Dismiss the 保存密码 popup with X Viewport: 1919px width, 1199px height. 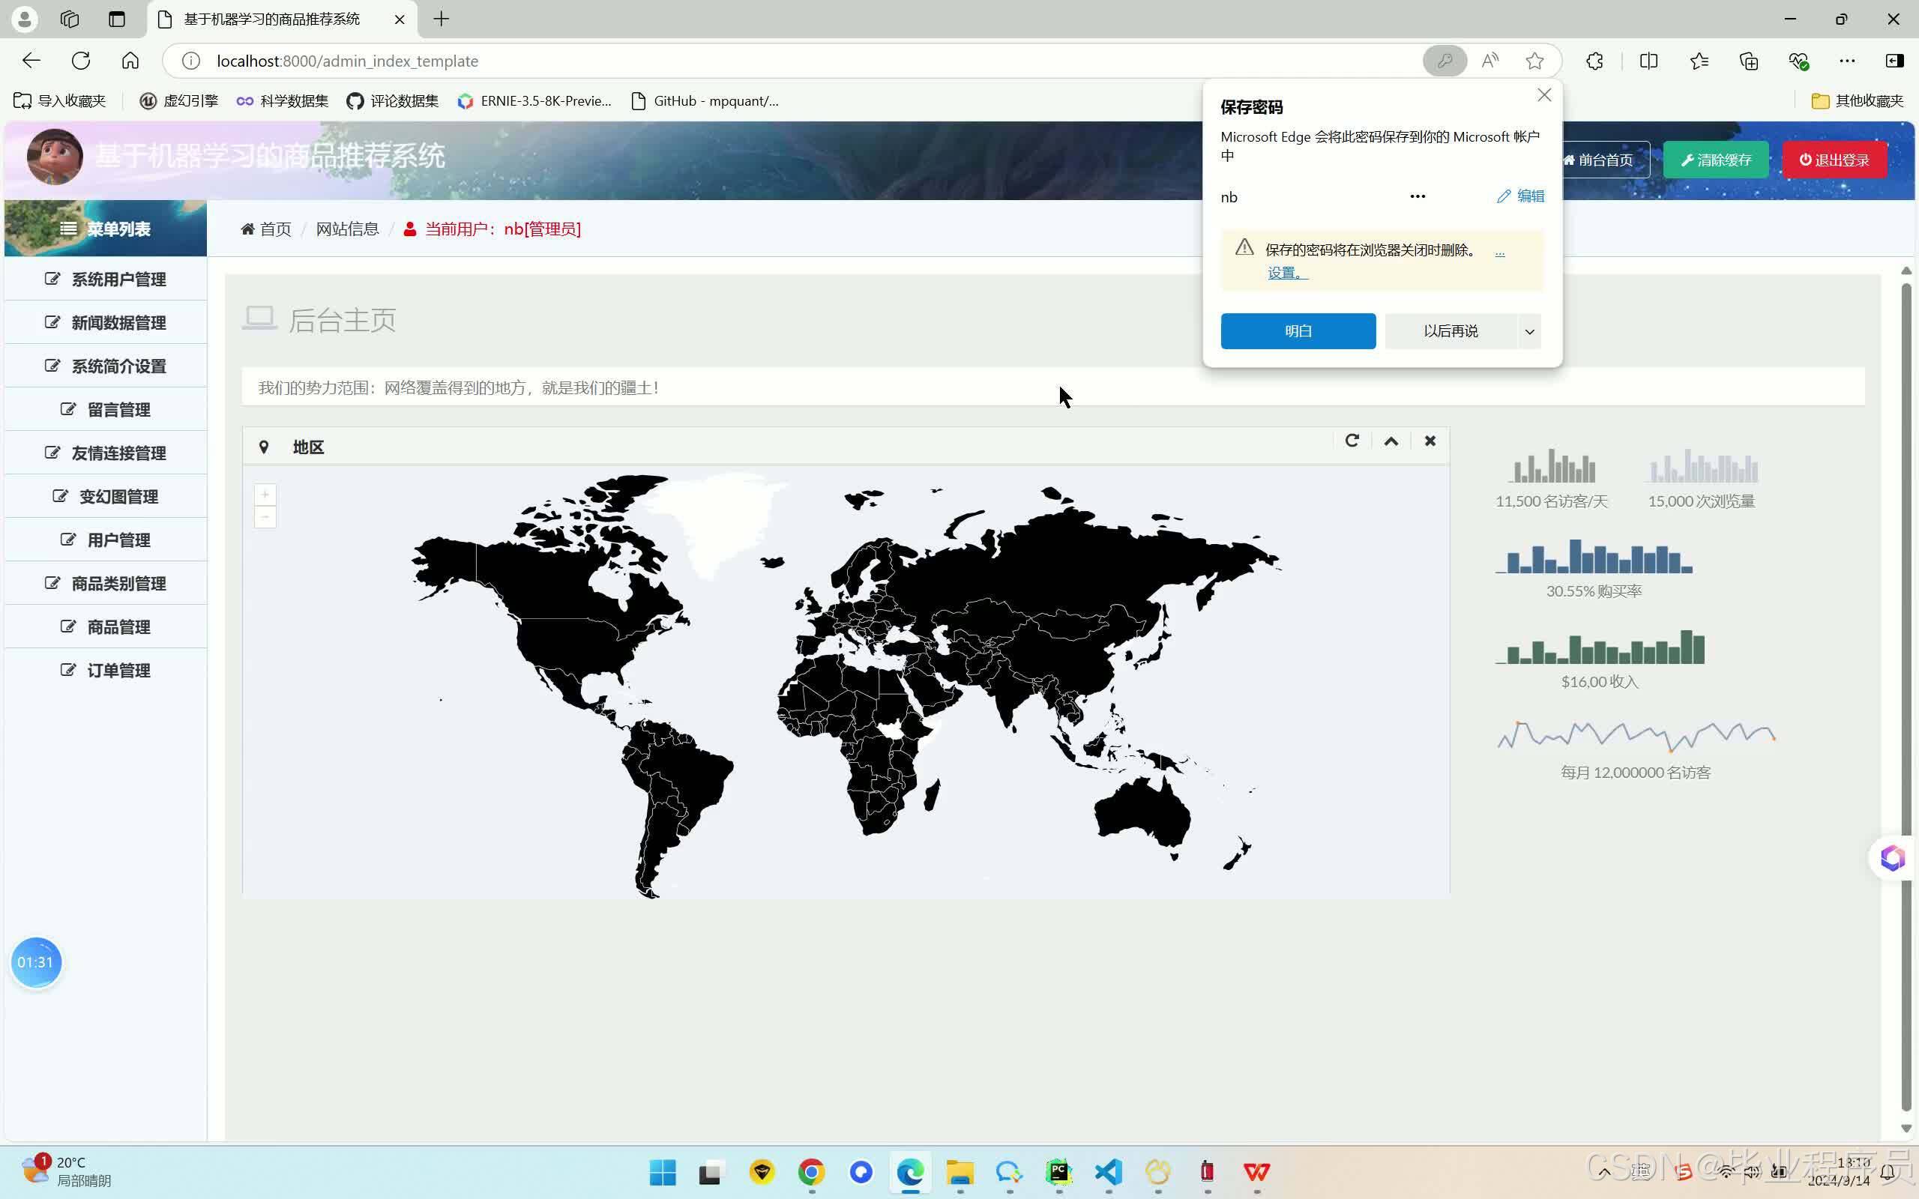pyautogui.click(x=1544, y=95)
